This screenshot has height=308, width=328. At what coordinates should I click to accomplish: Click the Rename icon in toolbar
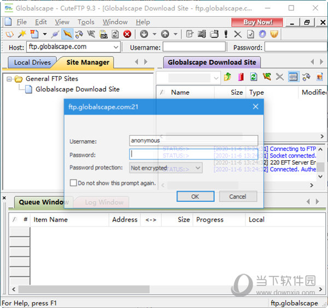[202, 34]
